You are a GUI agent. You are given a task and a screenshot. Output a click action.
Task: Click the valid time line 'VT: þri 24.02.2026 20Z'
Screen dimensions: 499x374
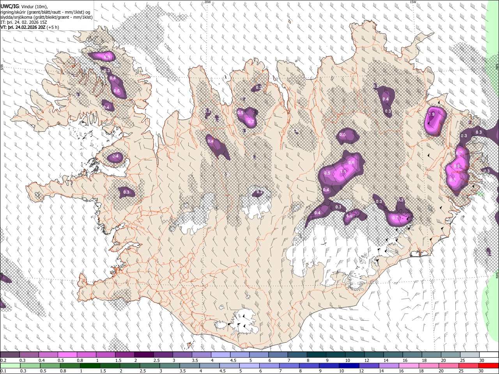[x=23, y=27]
